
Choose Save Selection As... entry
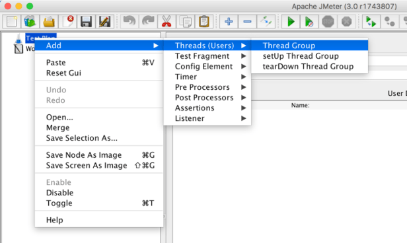[x=99, y=138]
